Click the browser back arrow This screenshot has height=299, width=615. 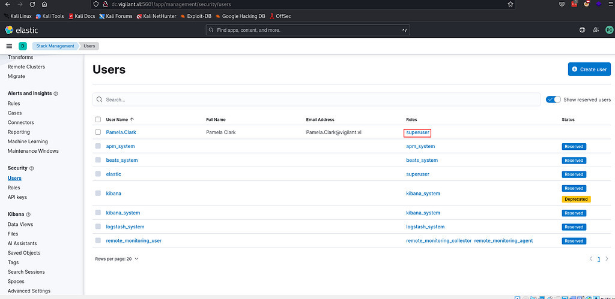[8, 4]
